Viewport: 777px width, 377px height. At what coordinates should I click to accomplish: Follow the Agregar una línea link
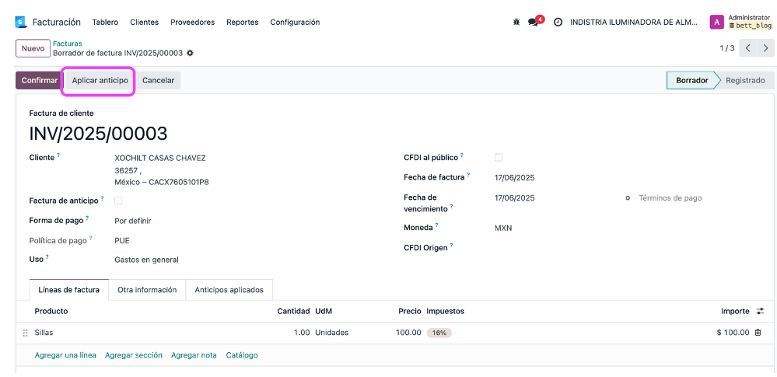65,355
